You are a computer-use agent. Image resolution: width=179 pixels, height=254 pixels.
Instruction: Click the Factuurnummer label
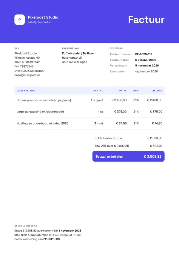[x=121, y=54]
